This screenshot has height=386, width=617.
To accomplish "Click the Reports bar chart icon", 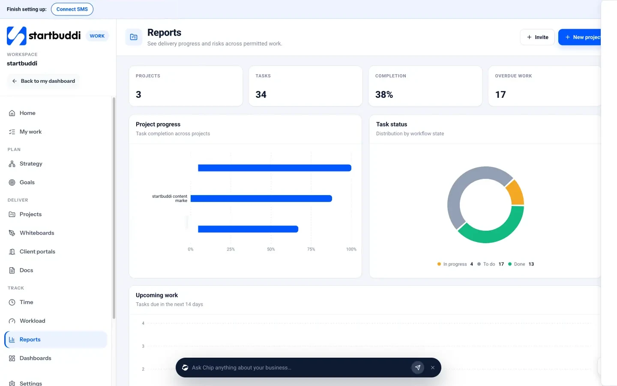I will (12, 340).
